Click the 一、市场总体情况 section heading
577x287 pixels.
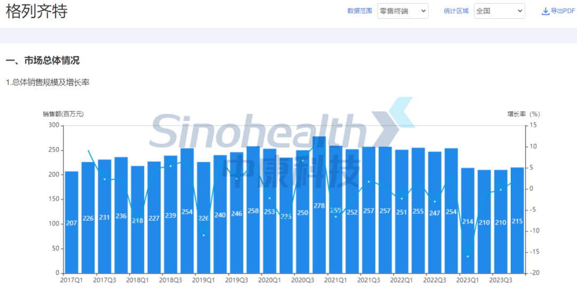point(43,61)
